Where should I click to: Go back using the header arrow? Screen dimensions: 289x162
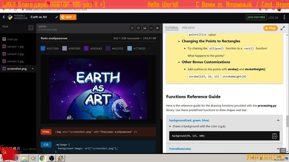pyautogui.click(x=4, y=17)
